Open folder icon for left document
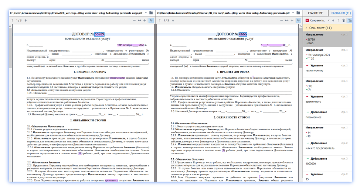Image resolution: width=360 pixels, height=190 pixels. point(151,13)
